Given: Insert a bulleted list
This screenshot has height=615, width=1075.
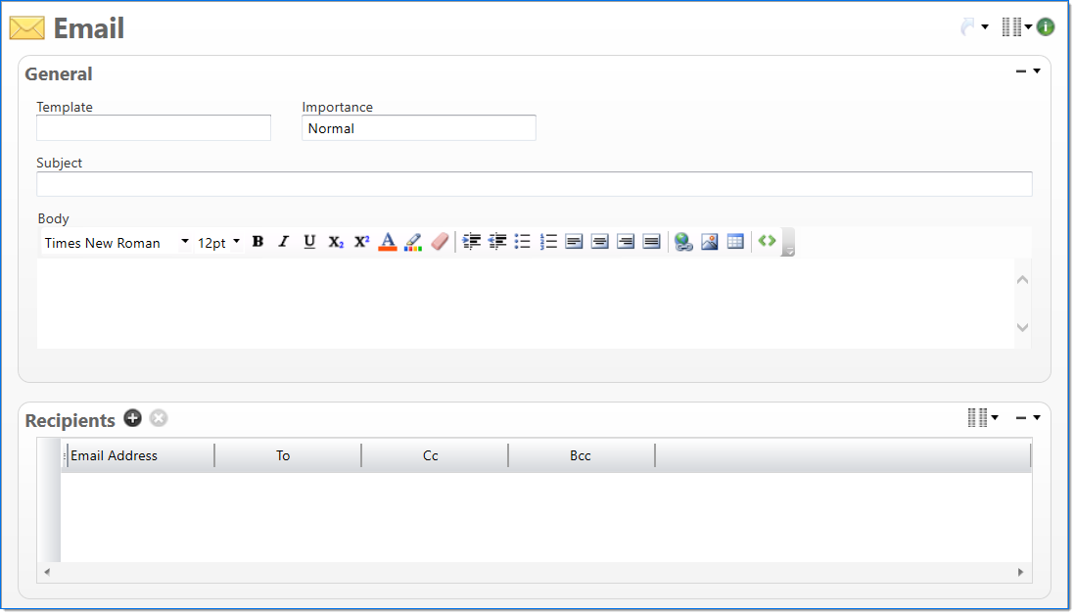Looking at the screenshot, I should pos(523,242).
